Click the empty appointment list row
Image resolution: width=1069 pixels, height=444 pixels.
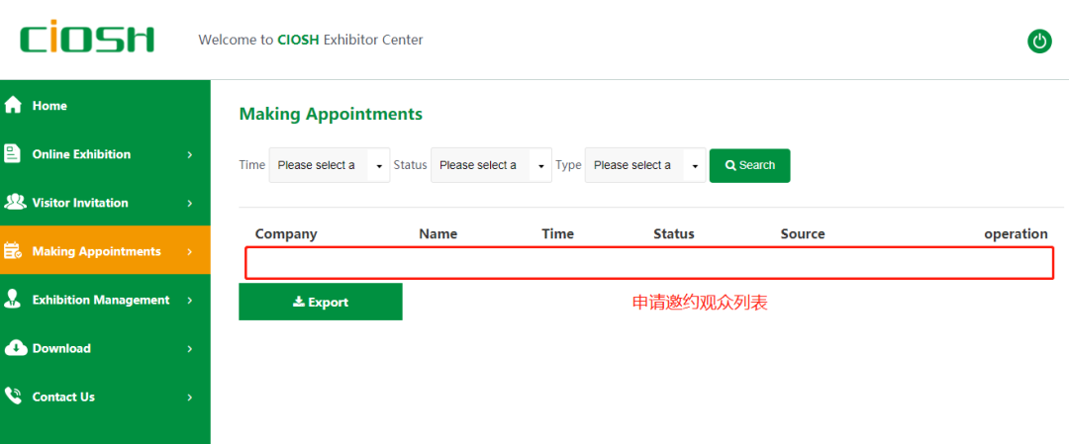tap(648, 263)
